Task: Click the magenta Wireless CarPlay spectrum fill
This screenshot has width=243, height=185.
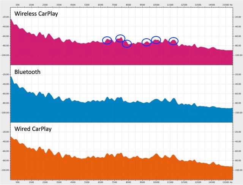Action: coord(76,53)
